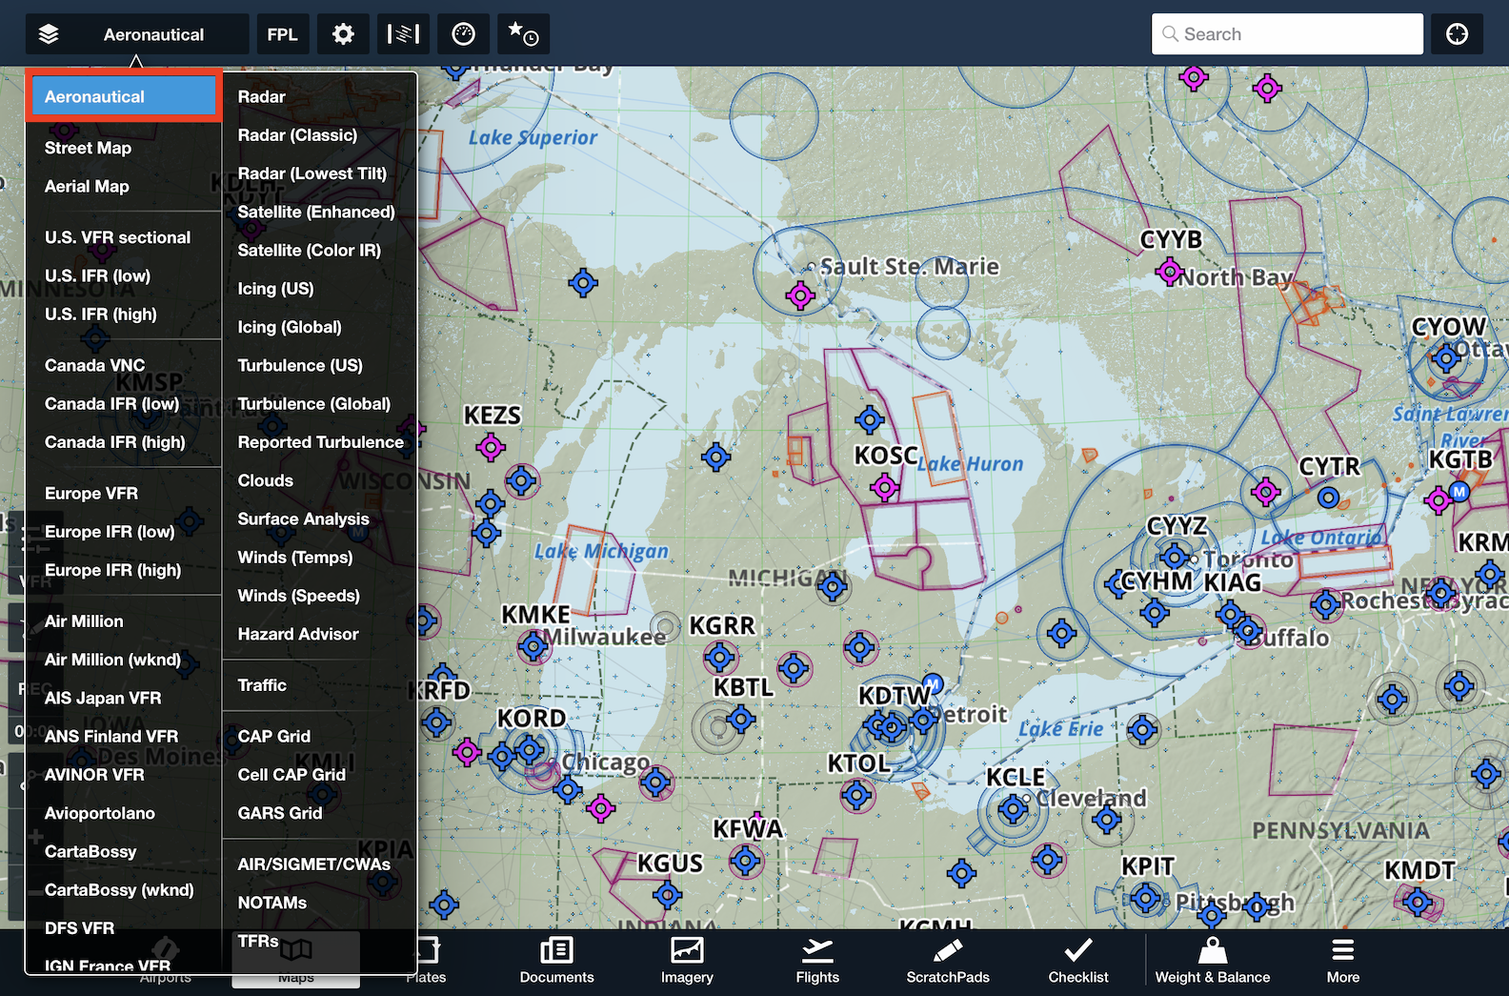Screen dimensions: 1509x996
Task: Open the More tab
Action: (1343, 961)
